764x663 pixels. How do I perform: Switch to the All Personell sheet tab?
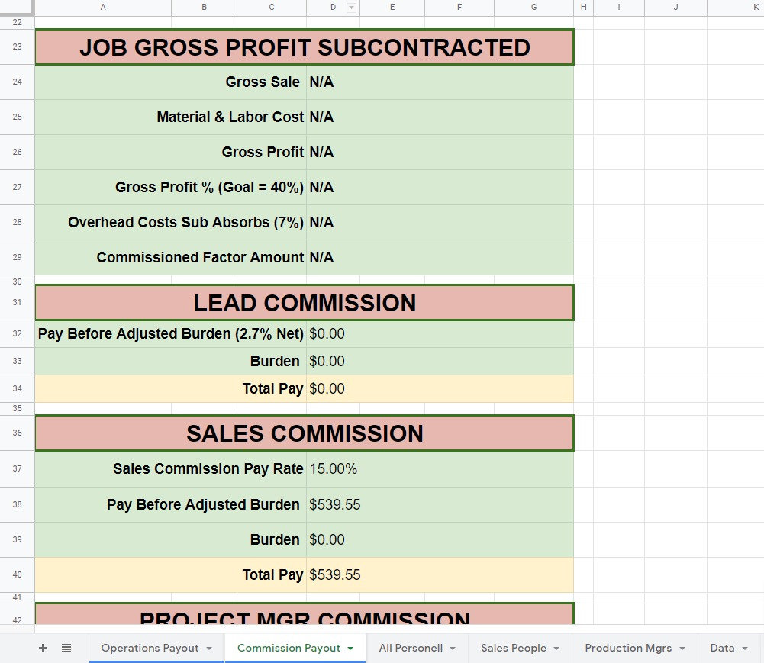tap(410, 648)
